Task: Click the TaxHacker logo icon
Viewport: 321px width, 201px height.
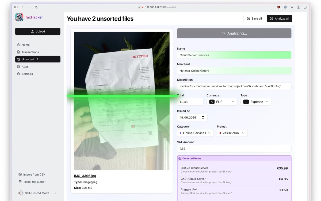Action: click(x=19, y=17)
